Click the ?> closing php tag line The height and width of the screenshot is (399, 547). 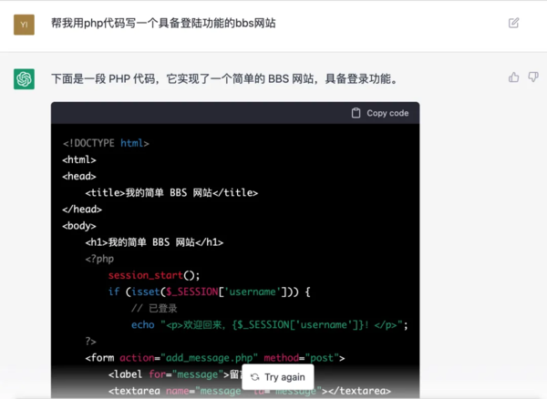pos(90,341)
